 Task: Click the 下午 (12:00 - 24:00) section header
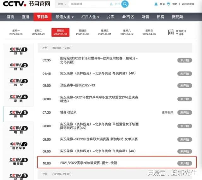point(115,174)
